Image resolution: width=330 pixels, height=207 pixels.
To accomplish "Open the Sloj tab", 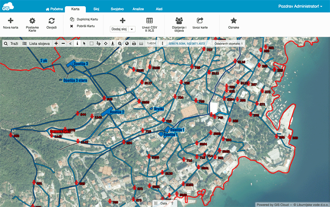I will (96, 9).
